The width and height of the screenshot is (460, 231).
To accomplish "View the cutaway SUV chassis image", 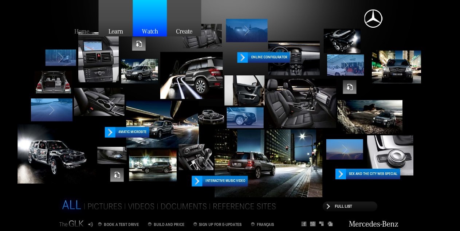I will pyautogui.click(x=53, y=154).
